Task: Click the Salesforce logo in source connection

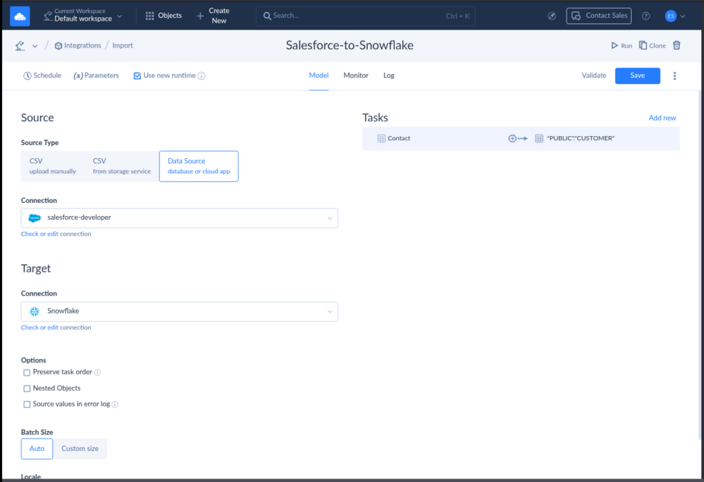Action: point(34,218)
